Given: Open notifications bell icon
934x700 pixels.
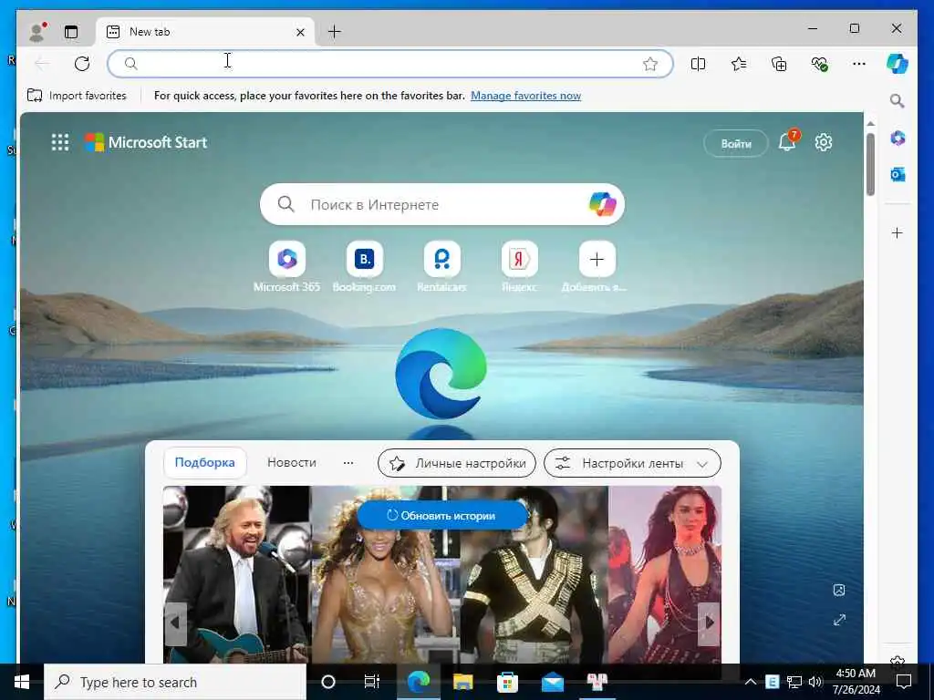Looking at the screenshot, I should click(787, 142).
